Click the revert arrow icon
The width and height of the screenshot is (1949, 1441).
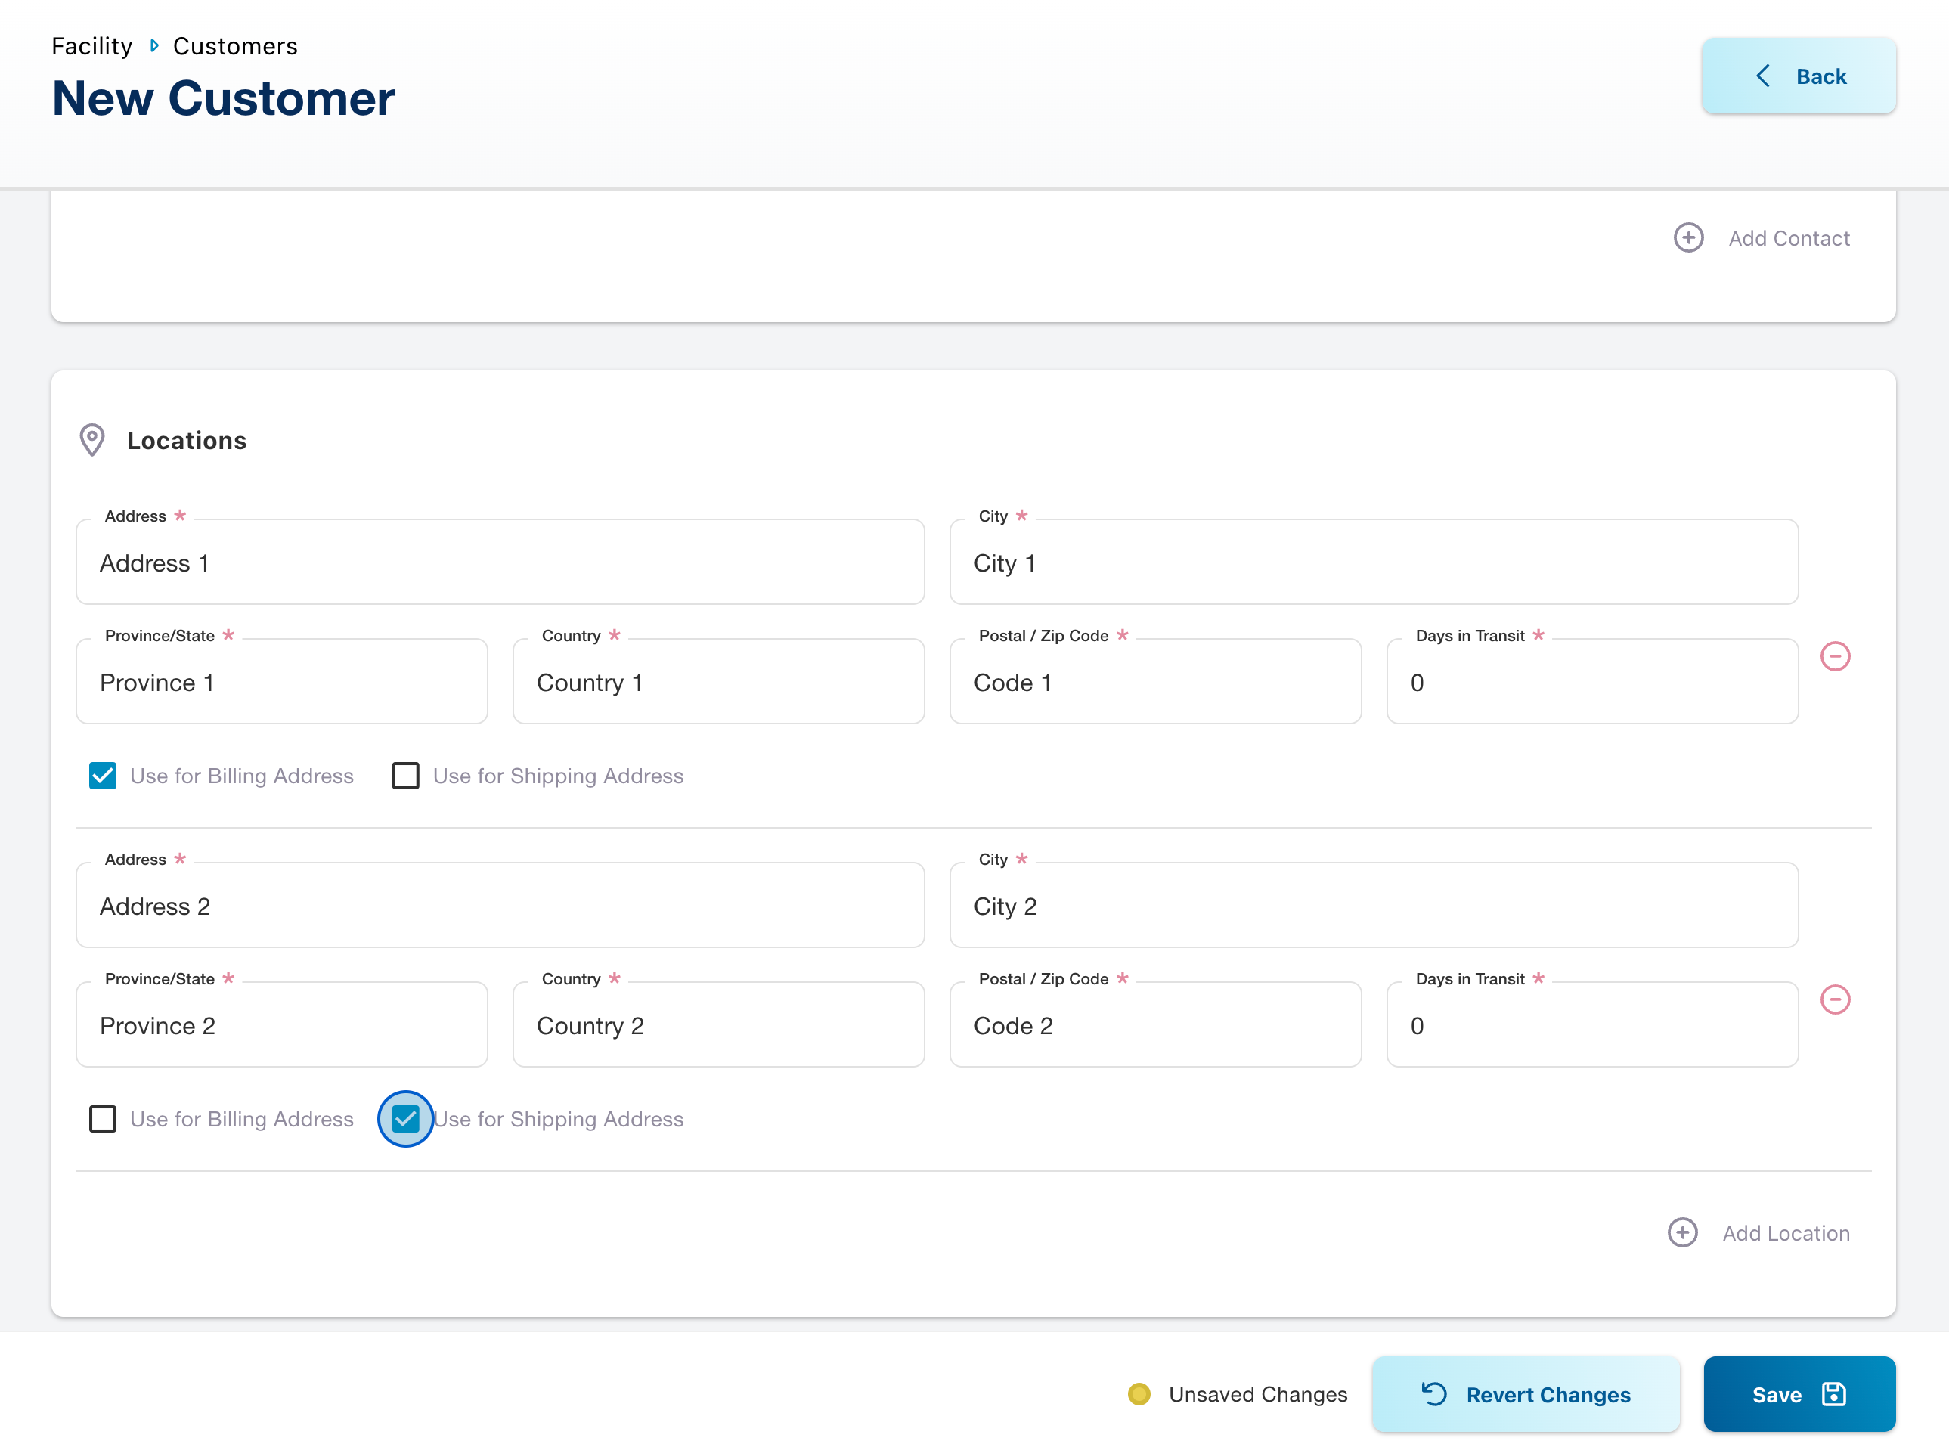(1434, 1394)
